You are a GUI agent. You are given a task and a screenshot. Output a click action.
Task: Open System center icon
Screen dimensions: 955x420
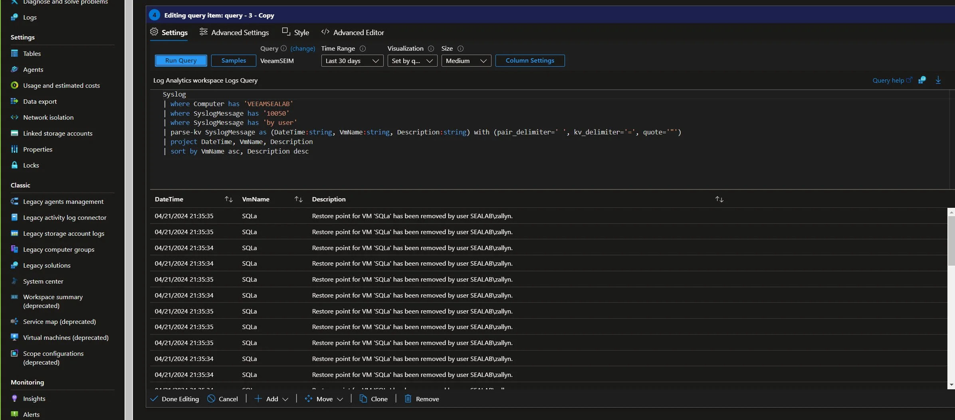(14, 281)
